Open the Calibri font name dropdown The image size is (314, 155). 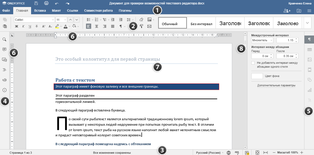[x=53, y=20]
